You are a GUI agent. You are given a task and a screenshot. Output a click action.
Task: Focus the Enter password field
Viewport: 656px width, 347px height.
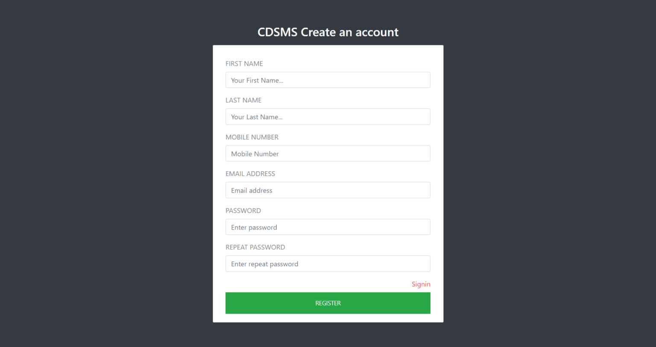pos(328,227)
